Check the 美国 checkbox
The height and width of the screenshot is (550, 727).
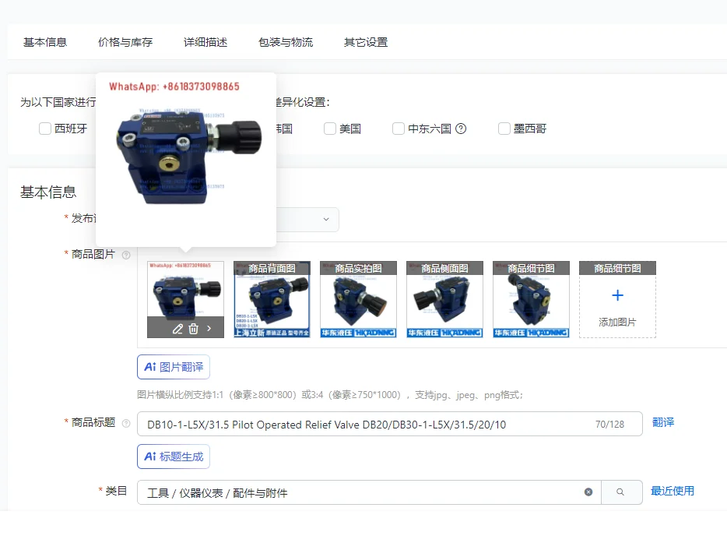click(330, 129)
